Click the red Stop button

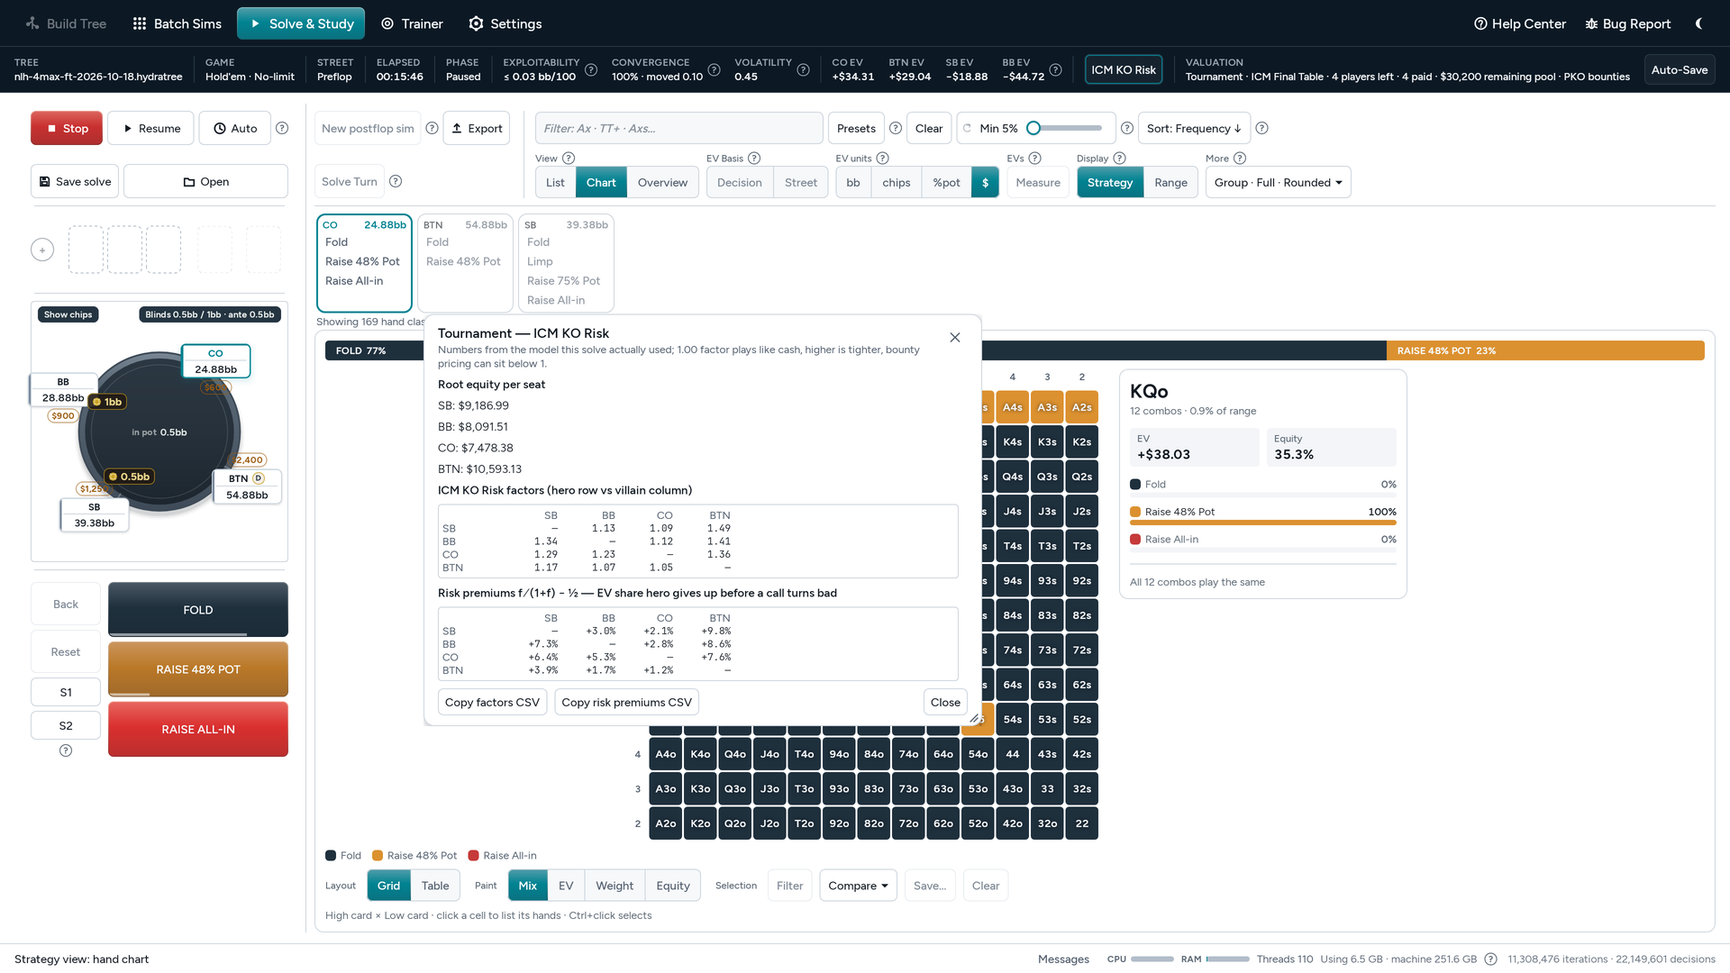67,128
